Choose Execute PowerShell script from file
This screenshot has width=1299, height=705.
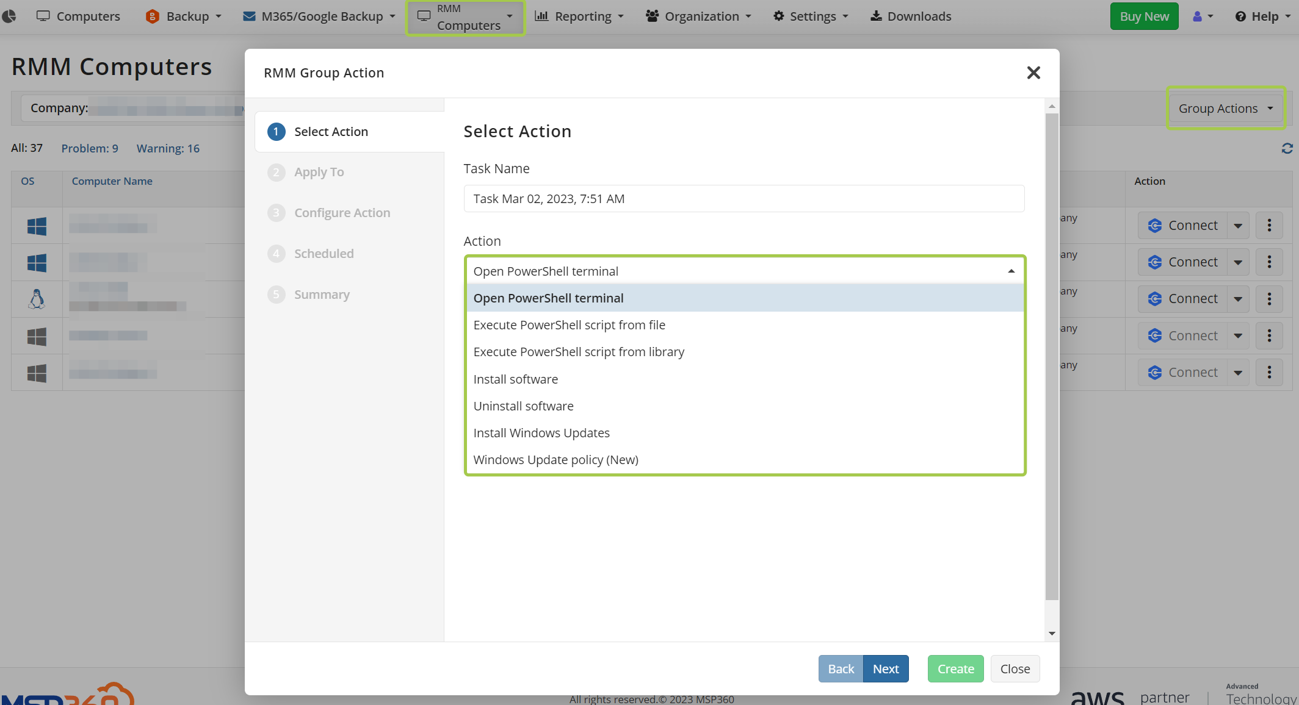point(745,325)
